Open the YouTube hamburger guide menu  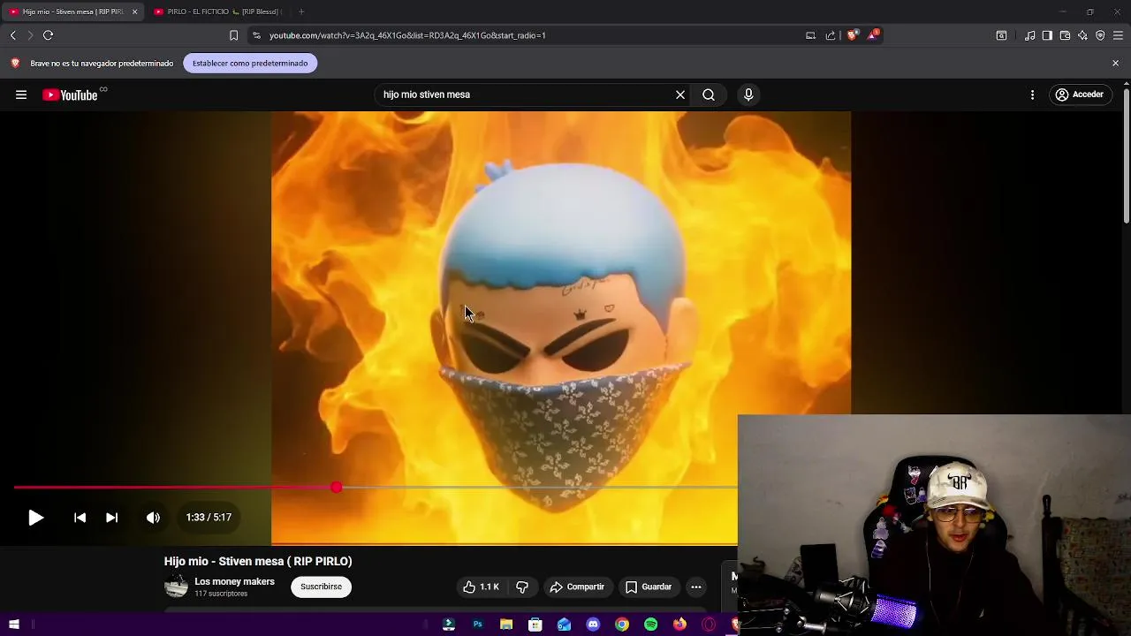(x=21, y=95)
